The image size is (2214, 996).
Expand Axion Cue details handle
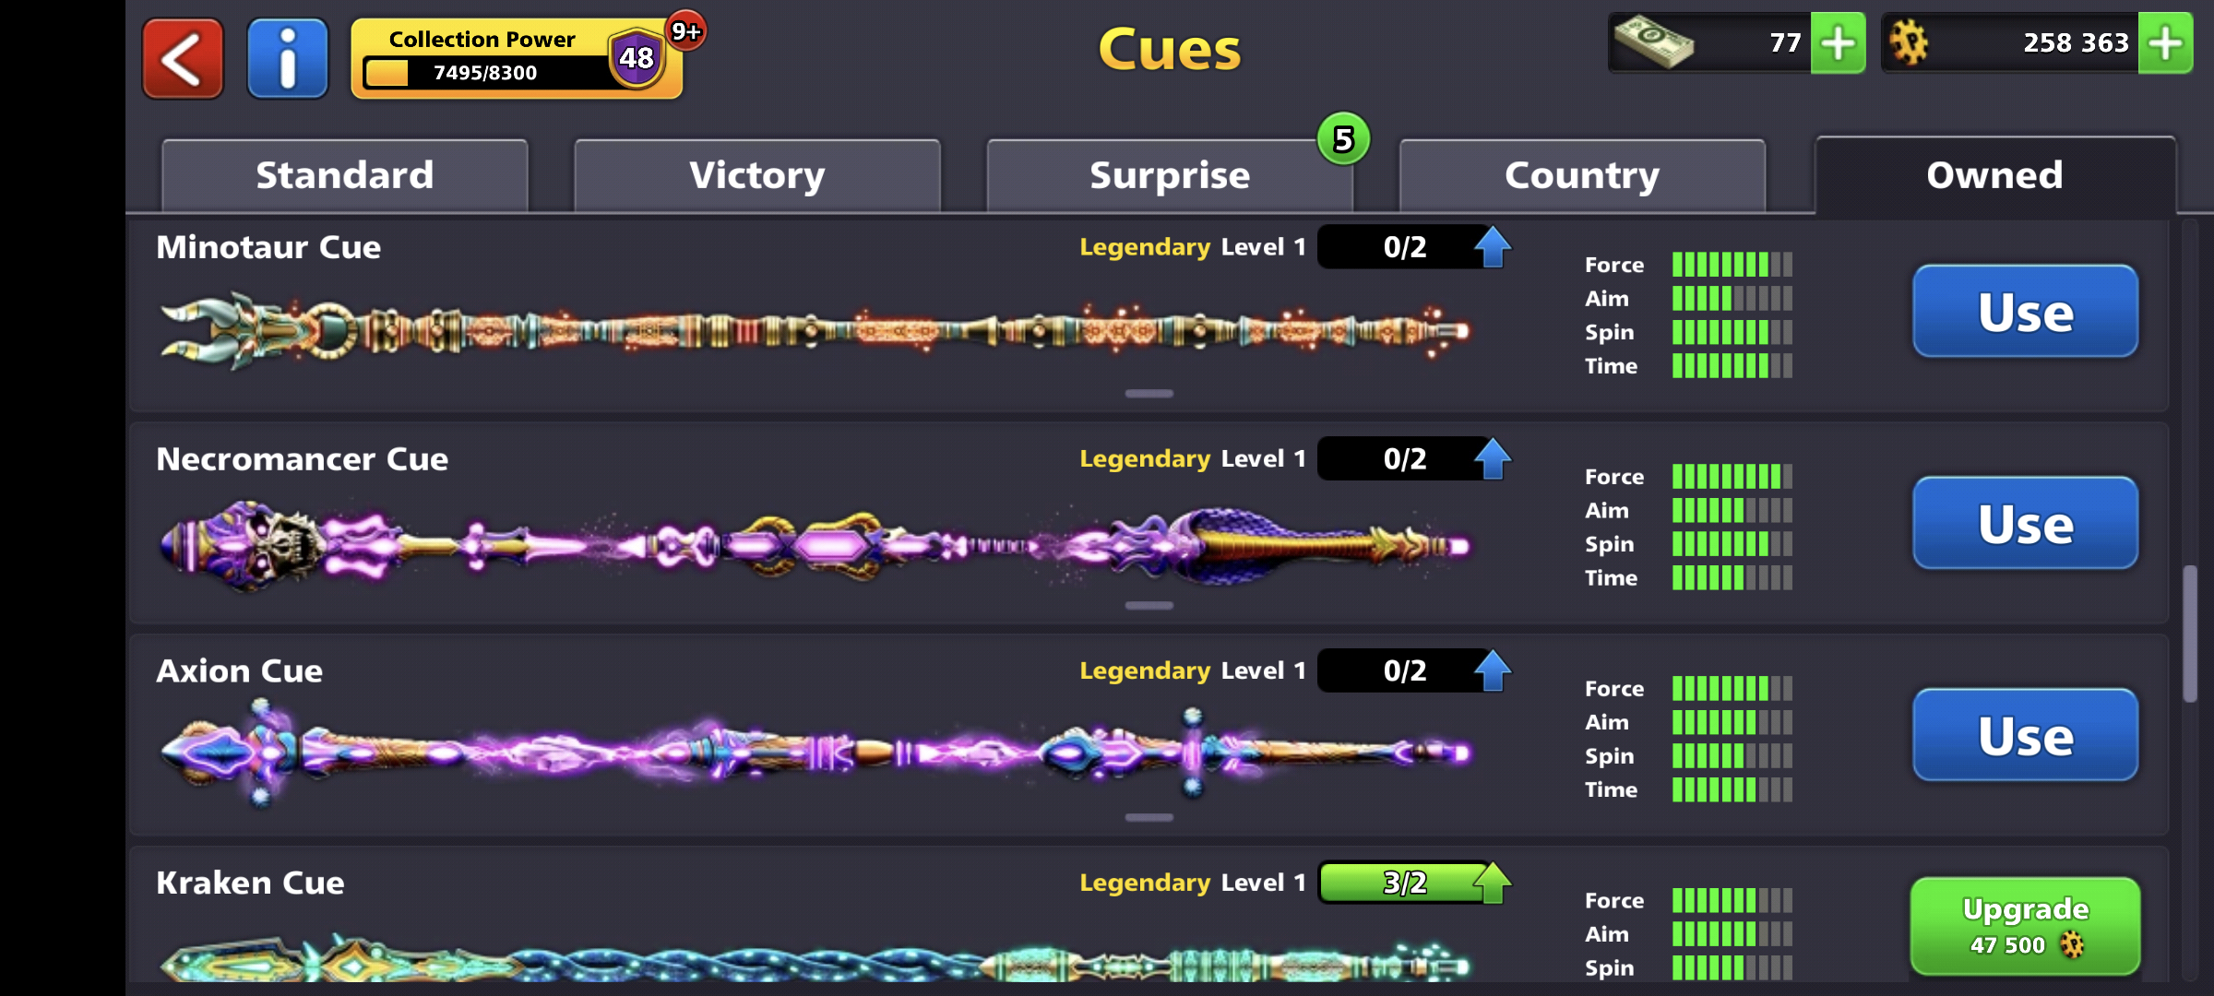pyautogui.click(x=1149, y=817)
